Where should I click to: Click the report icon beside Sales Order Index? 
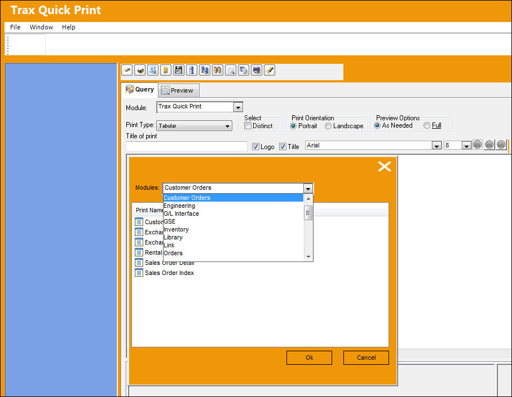(139, 272)
